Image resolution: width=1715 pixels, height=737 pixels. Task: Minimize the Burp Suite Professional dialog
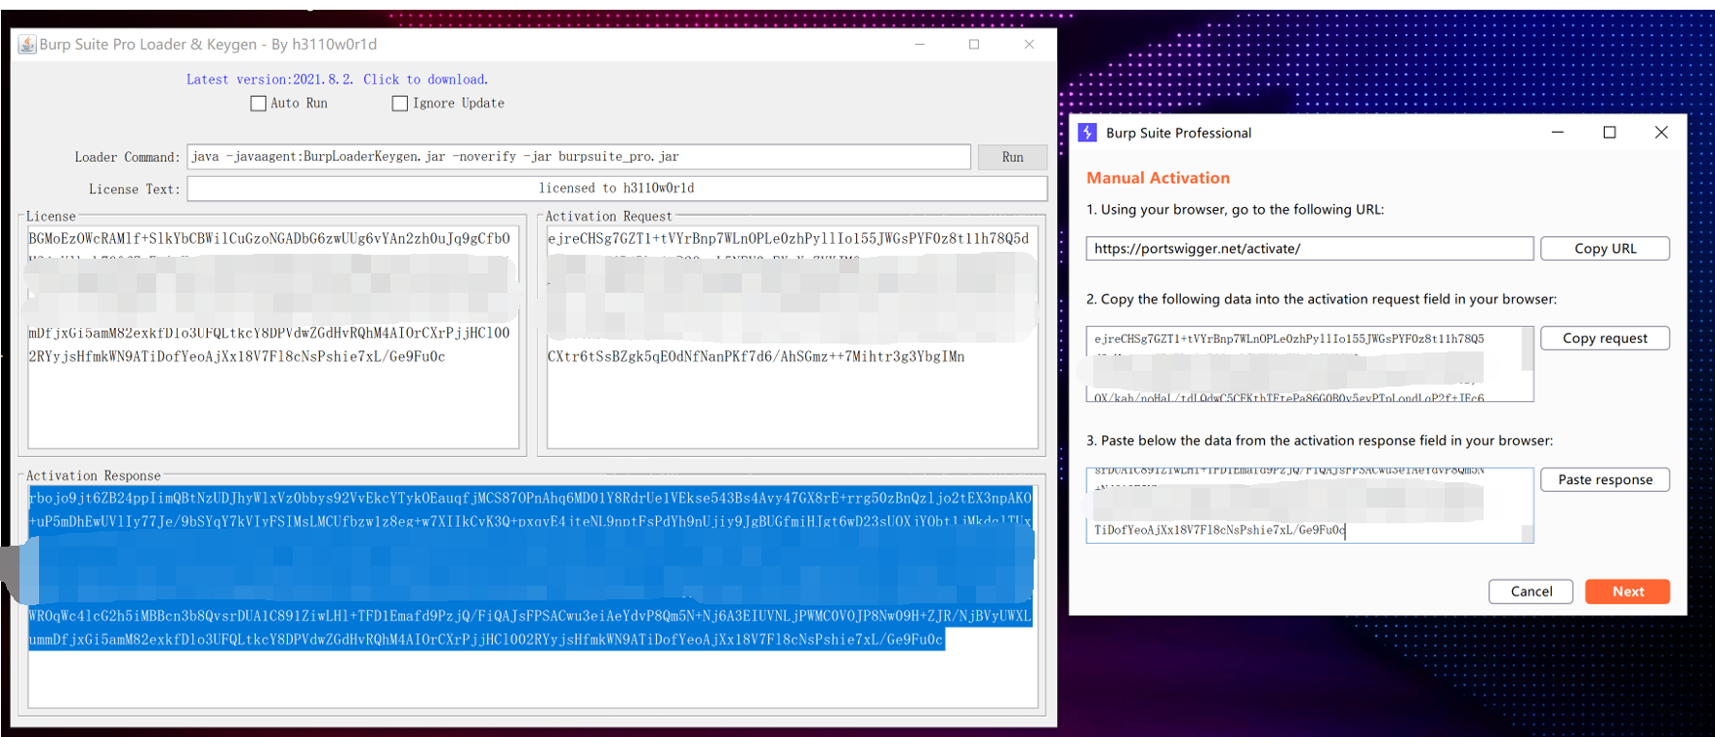(x=1558, y=132)
